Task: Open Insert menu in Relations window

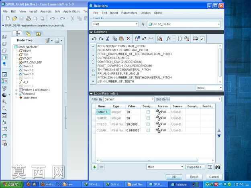Action: [114, 13]
